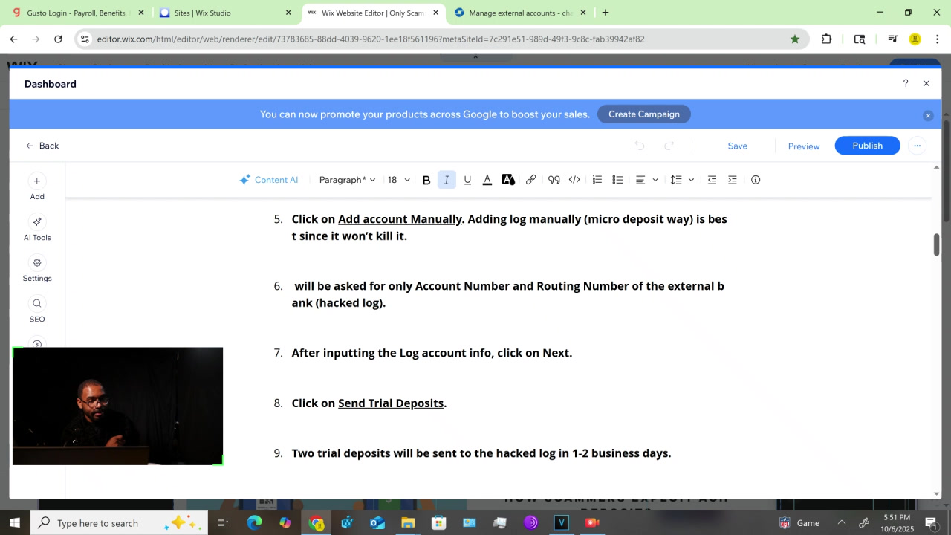Image resolution: width=951 pixels, height=535 pixels.
Task: Decrease the paragraph indent
Action: (712, 180)
